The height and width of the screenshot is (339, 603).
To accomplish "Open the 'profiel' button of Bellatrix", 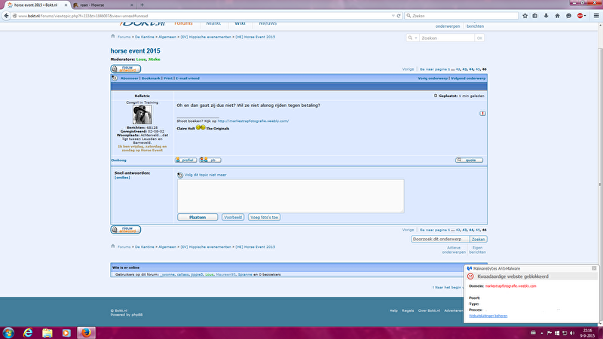I will point(186,160).
